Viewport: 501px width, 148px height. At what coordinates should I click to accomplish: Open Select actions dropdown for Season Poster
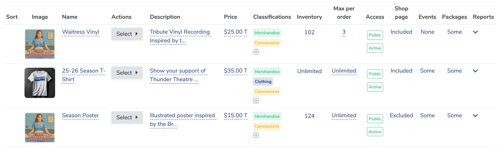127,118
